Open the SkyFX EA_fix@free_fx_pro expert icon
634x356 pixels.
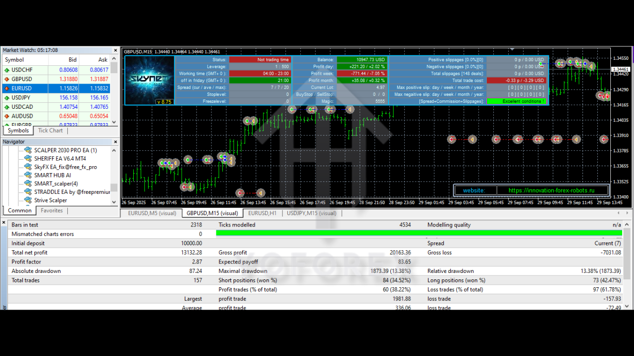coord(27,167)
